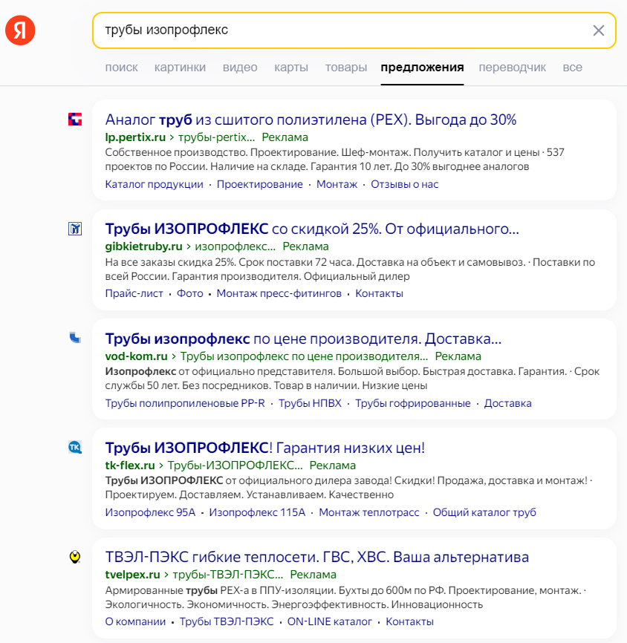
Task: Click the Yandex logo icon
Action: pyautogui.click(x=20, y=30)
